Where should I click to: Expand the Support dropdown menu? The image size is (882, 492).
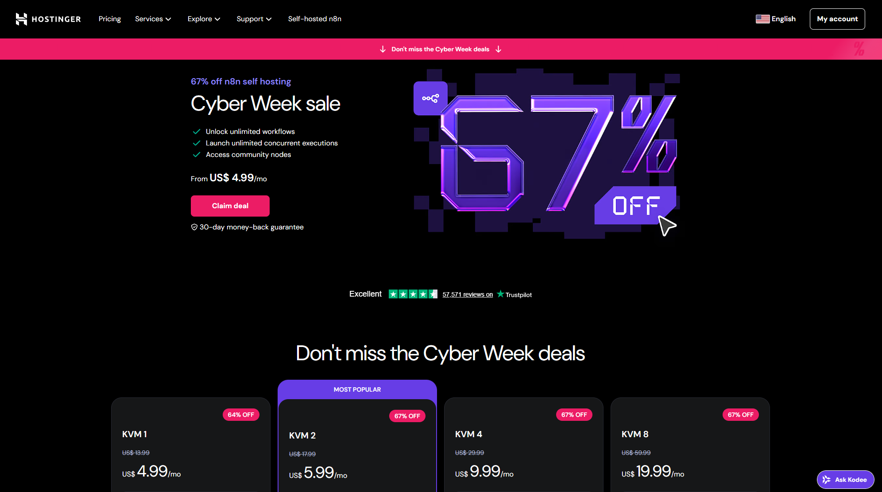[254, 19]
